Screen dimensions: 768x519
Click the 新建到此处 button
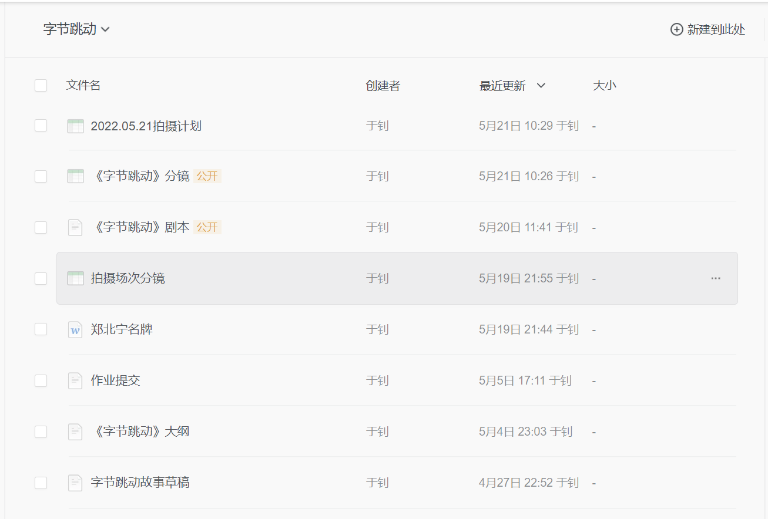[708, 29]
